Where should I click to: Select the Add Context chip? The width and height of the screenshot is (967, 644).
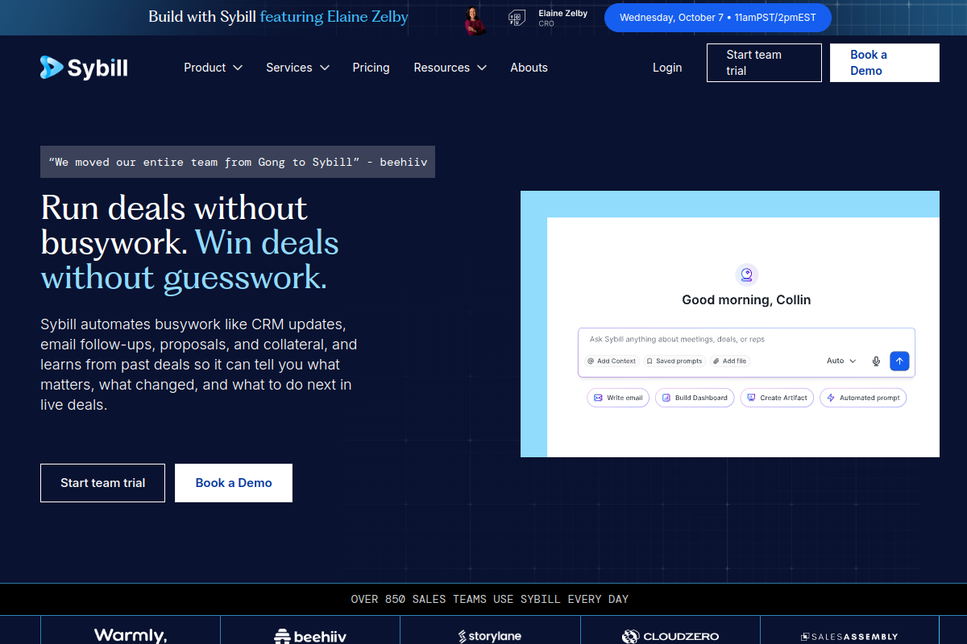[612, 361]
